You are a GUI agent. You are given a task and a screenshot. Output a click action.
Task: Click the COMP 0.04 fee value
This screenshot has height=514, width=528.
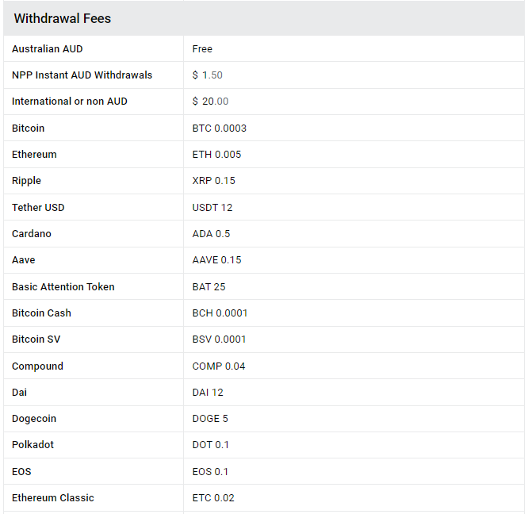point(219,366)
